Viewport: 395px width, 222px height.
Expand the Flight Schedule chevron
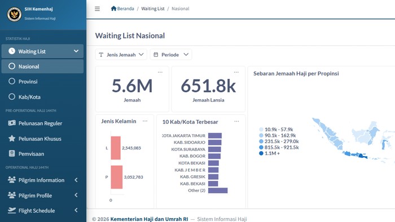[x=76, y=210]
